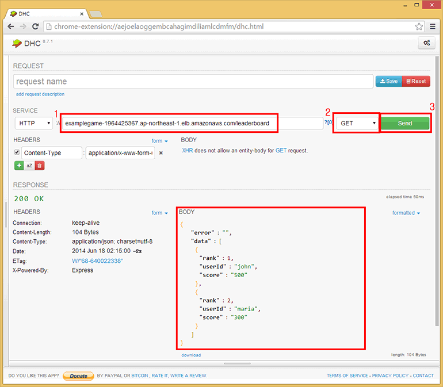Reload the page with the refresh icon
This screenshot has height=387, width=443.
36,26
